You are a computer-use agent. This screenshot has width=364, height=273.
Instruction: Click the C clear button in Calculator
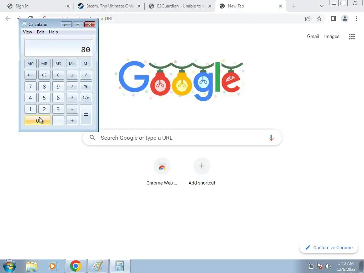click(58, 75)
